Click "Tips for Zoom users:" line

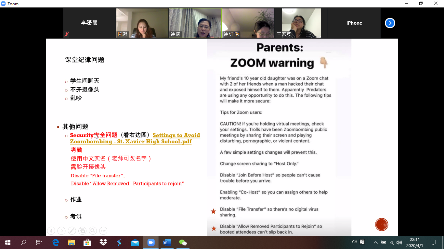[241, 113]
